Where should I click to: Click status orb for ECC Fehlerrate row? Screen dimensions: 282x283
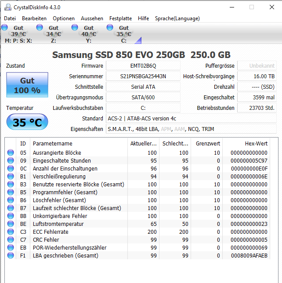11,232
